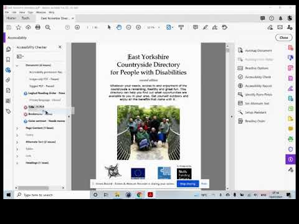Click the sign document icon
The width and height of the screenshot is (299, 224).
(215, 27)
